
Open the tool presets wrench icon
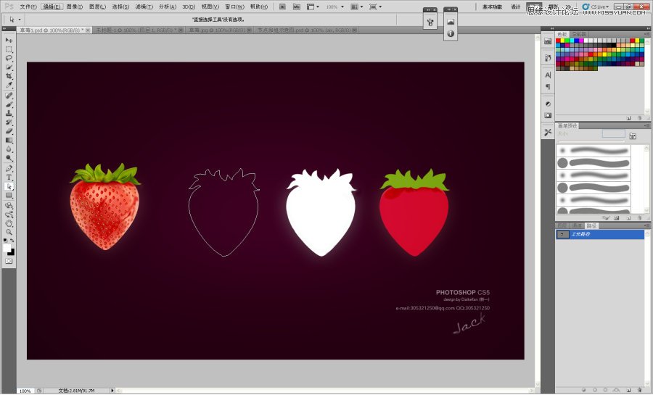coord(548,131)
